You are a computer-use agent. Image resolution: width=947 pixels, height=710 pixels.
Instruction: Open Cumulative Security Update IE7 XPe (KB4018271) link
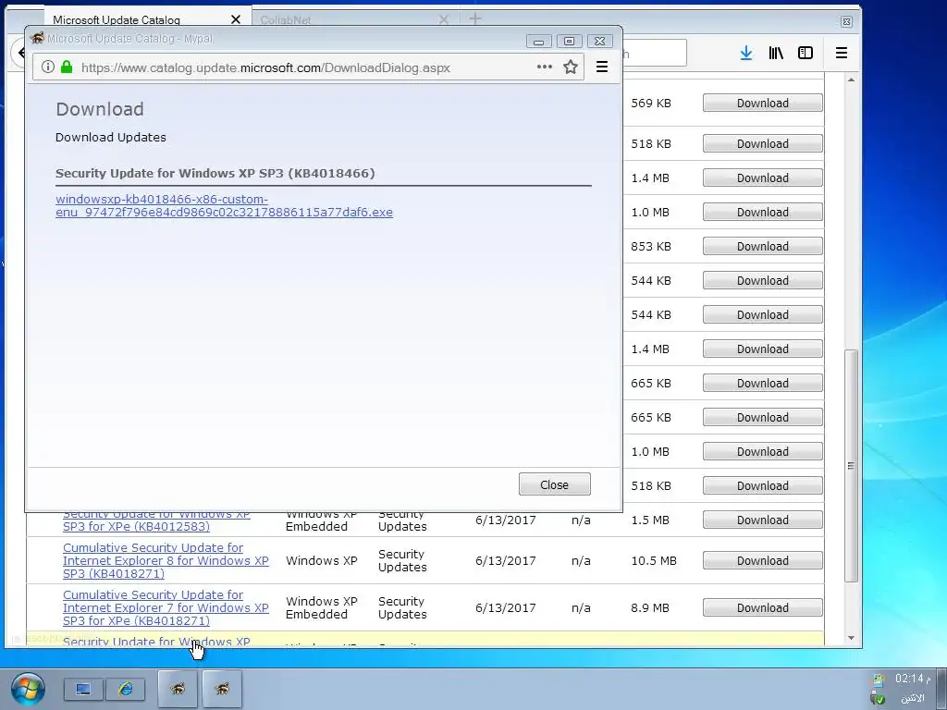point(166,608)
